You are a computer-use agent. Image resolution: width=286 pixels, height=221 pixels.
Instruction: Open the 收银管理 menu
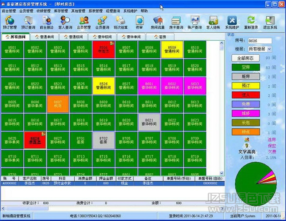[44, 11]
